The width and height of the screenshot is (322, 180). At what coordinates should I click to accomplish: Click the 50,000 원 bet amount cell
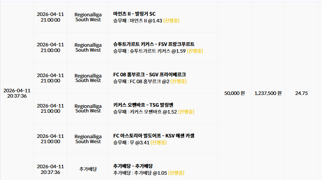tap(234, 93)
